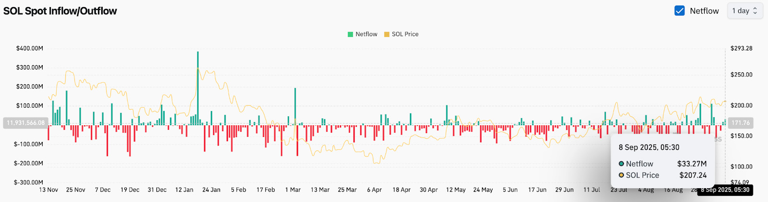
Task: Click the dropdown's up-down chevron arrows
Action: point(755,11)
